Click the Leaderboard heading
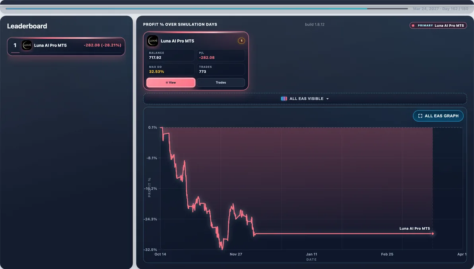The image size is (474, 269). point(27,26)
